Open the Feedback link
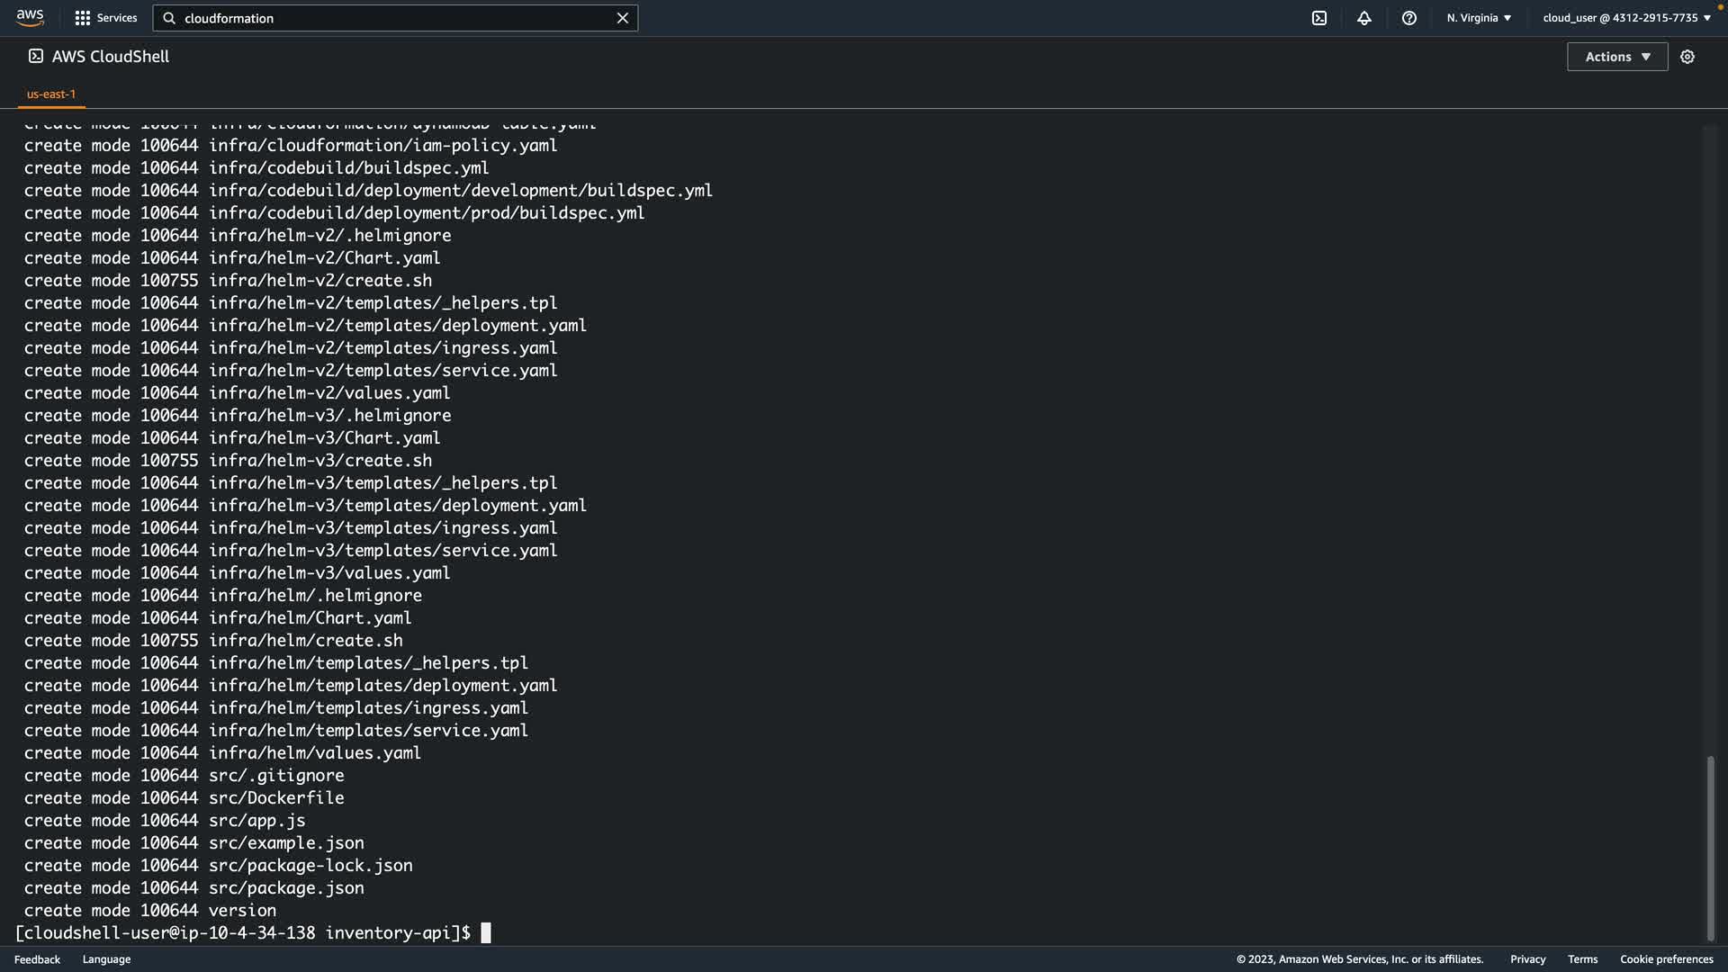 click(37, 959)
